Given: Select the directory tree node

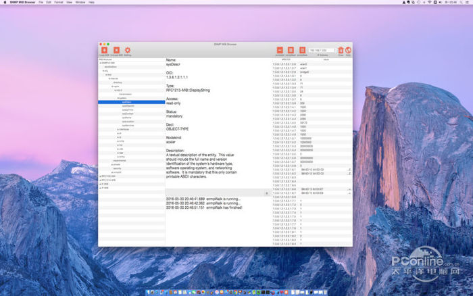Looking at the screenshot, I should coord(118,82).
